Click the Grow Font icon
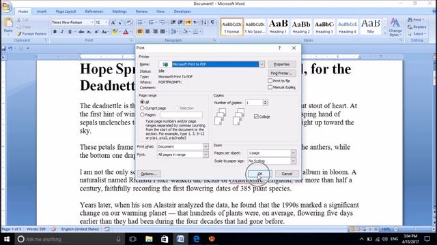The height and width of the screenshot is (245, 437). 113,22
